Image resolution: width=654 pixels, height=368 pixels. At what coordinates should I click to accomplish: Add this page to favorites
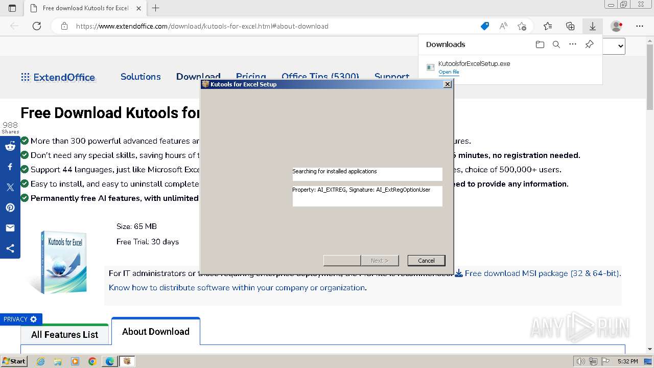click(522, 26)
